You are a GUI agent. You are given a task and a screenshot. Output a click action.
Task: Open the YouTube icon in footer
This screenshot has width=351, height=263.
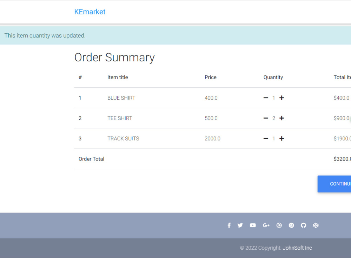point(253,225)
